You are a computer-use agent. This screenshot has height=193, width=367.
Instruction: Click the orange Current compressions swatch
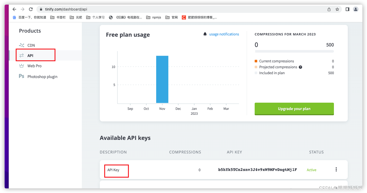tap(256, 61)
